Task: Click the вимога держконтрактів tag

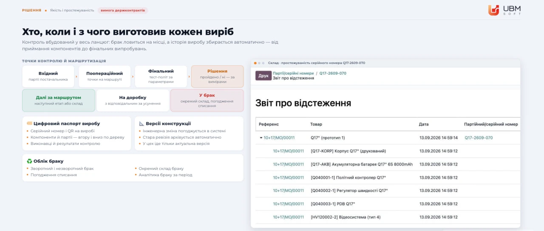Action: coord(123,10)
